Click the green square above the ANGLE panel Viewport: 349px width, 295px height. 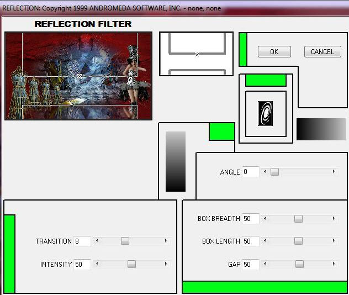click(222, 131)
